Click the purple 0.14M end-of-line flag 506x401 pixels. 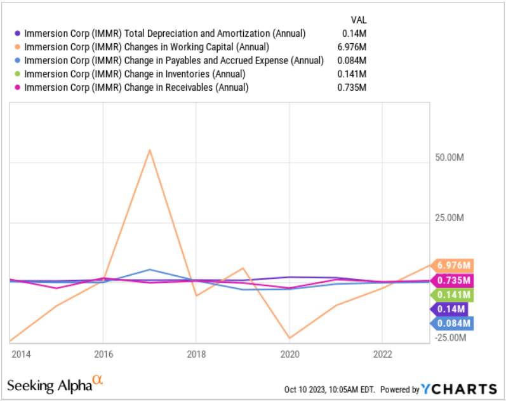[x=449, y=309]
